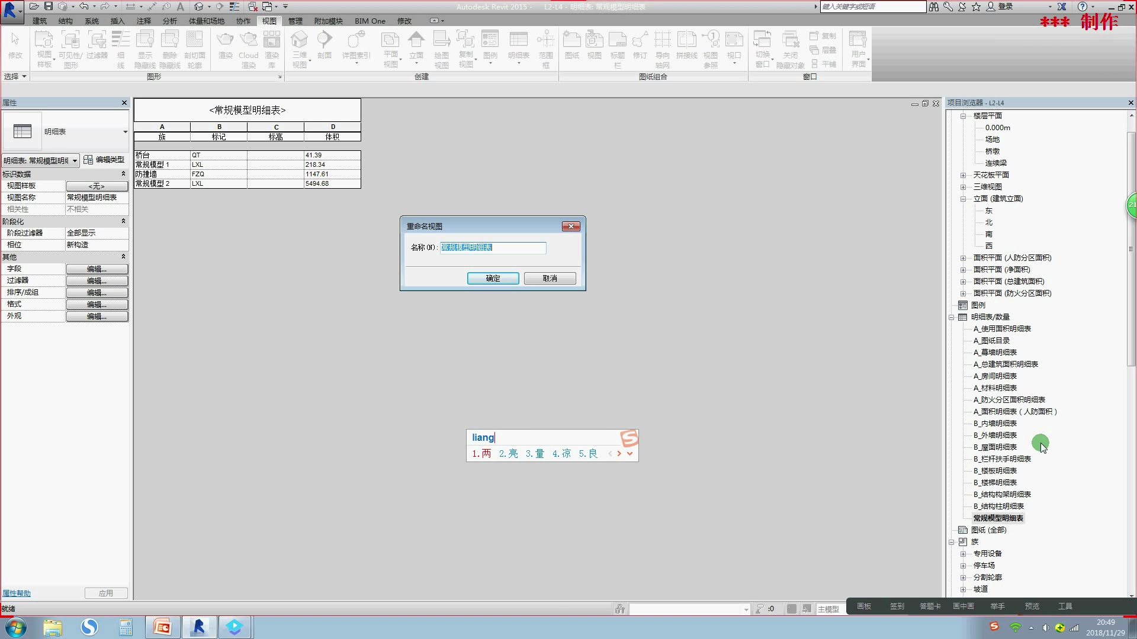Collapse the 阶段化 properties section

123,221
